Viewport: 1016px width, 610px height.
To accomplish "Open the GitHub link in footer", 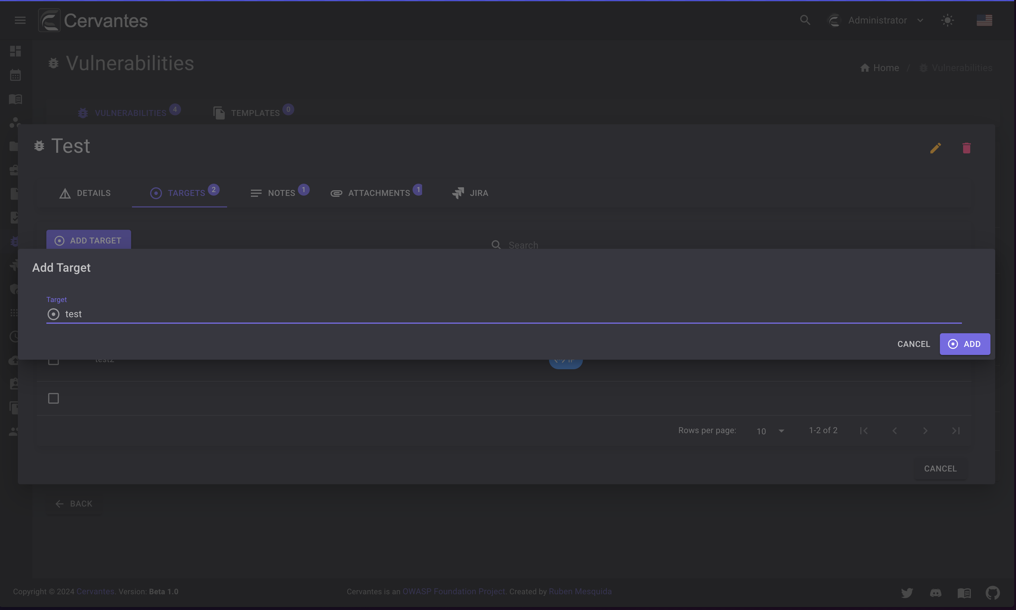I will 993,592.
